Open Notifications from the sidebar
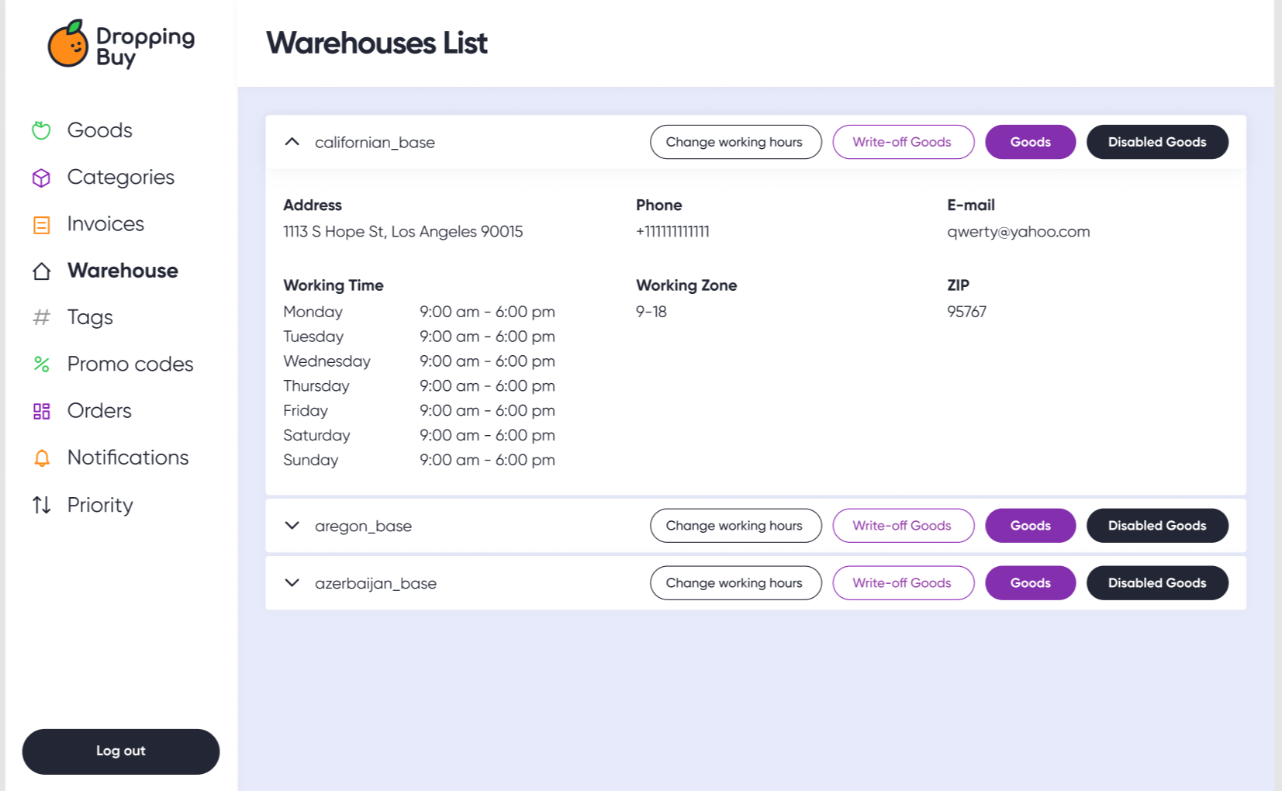The height and width of the screenshot is (791, 1282). [128, 458]
